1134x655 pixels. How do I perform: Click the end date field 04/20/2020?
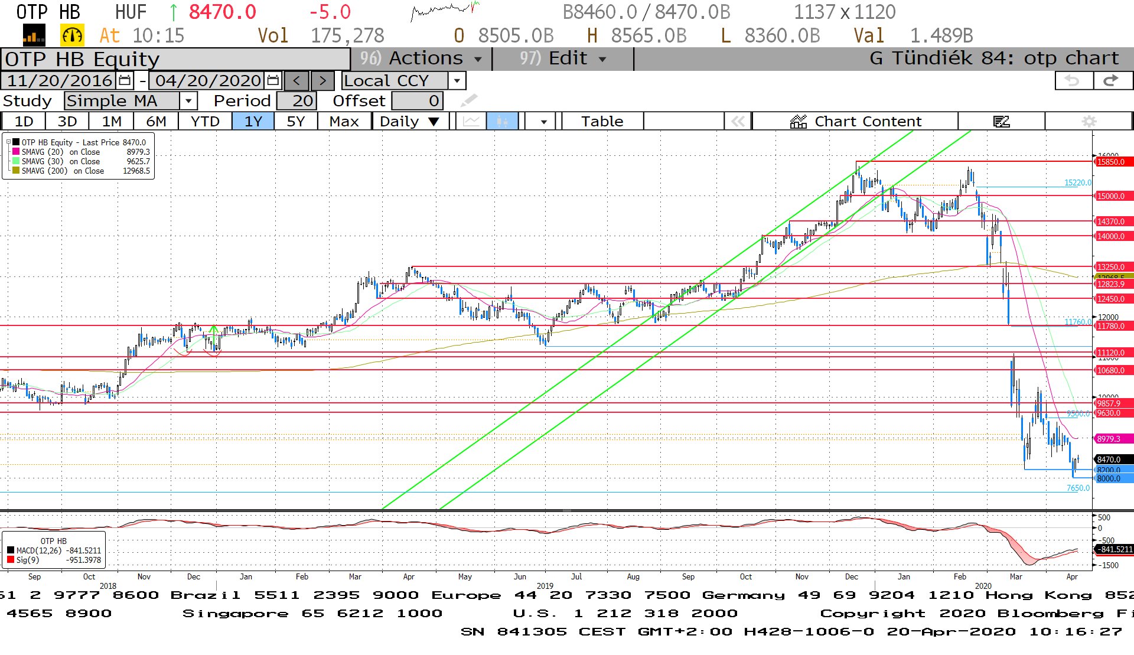coord(207,80)
